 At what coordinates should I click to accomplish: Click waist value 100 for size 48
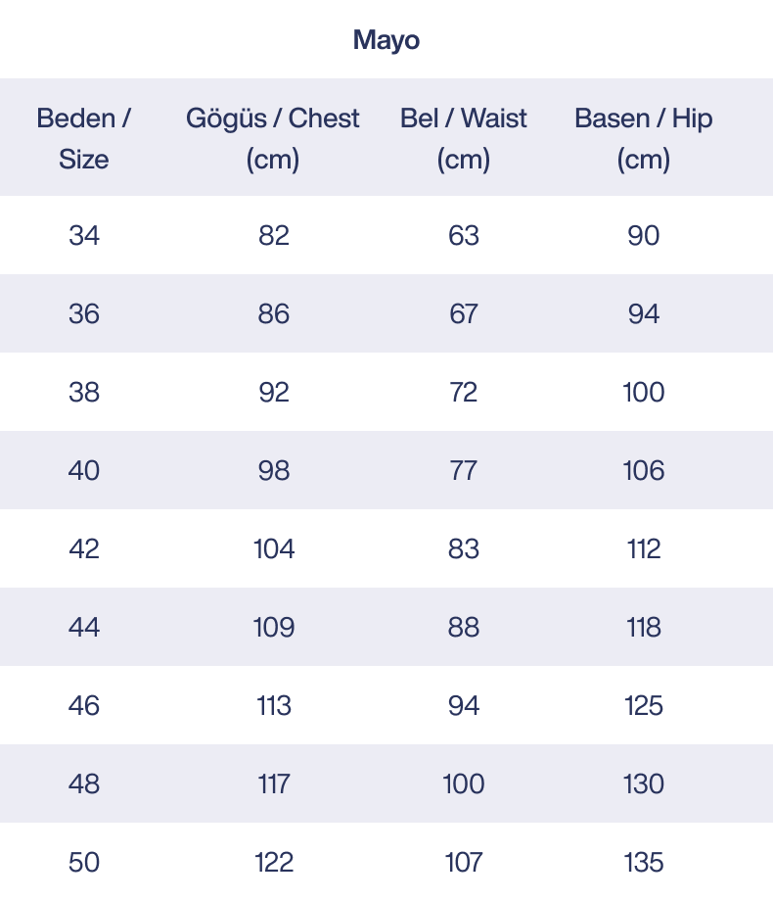pos(464,784)
